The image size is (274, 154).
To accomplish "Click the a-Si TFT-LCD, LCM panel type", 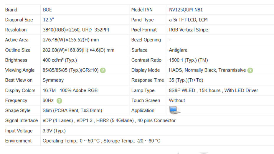I will pyautogui.click(x=188, y=20).
